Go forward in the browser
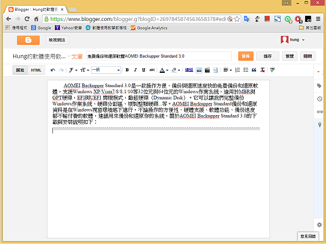The height and width of the screenshot is (245, 326). (x=18, y=19)
